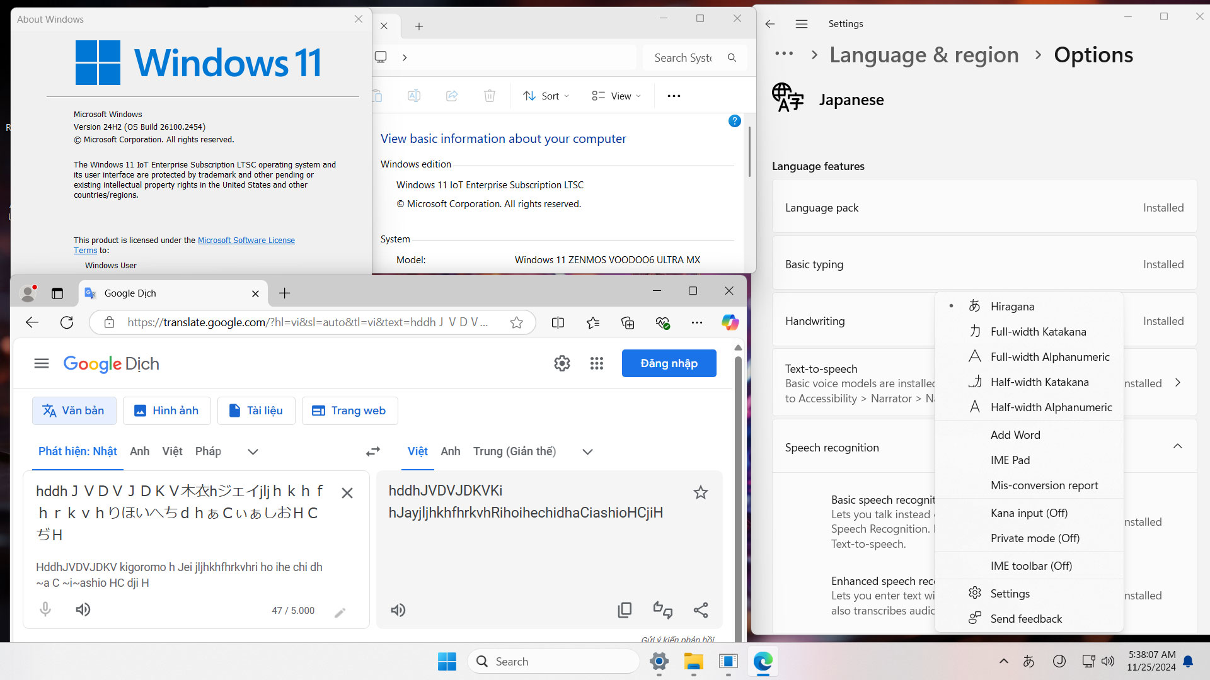Open Windows Start button on taskbar
Screen dimensions: 1210x680
click(x=447, y=661)
